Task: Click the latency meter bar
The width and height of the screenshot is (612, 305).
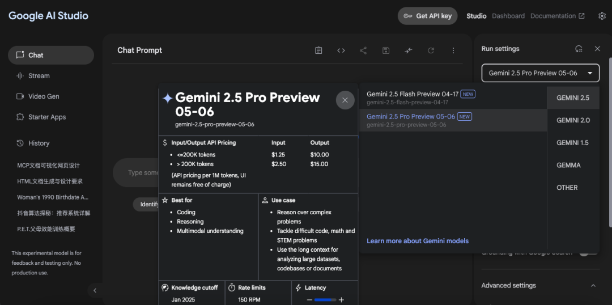Action: pos(325,300)
